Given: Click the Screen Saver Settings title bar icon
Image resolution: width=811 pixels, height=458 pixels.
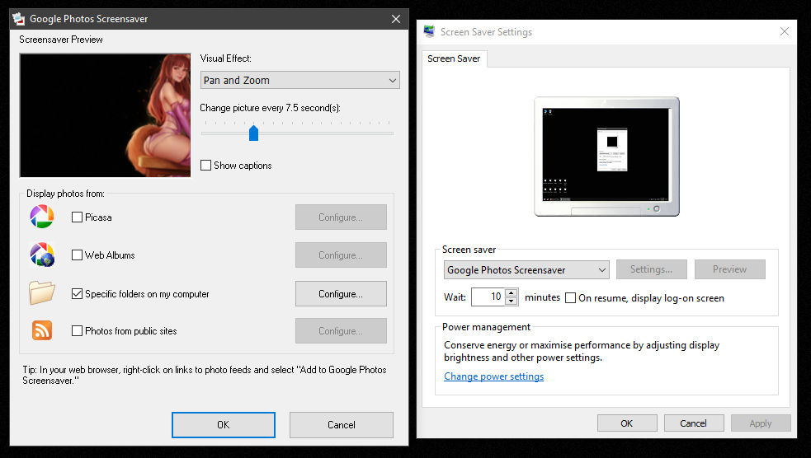Looking at the screenshot, I should [x=429, y=31].
